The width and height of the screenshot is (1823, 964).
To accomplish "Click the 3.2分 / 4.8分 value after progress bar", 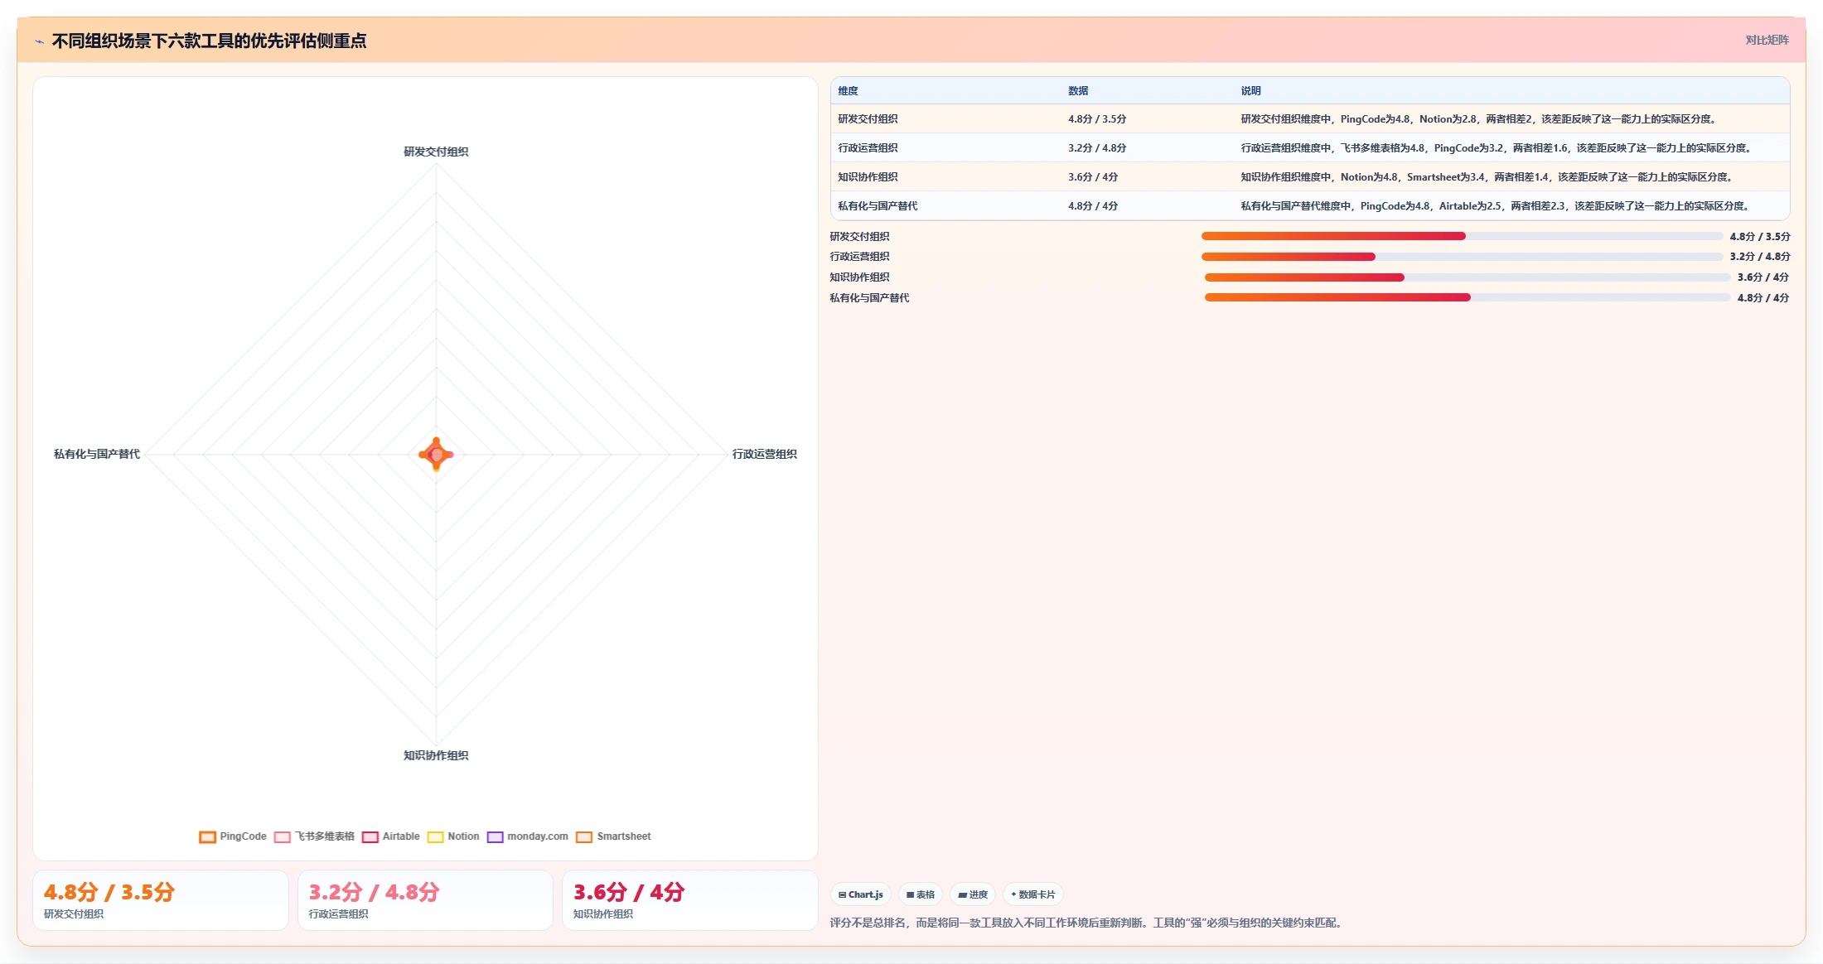I will (x=1760, y=257).
